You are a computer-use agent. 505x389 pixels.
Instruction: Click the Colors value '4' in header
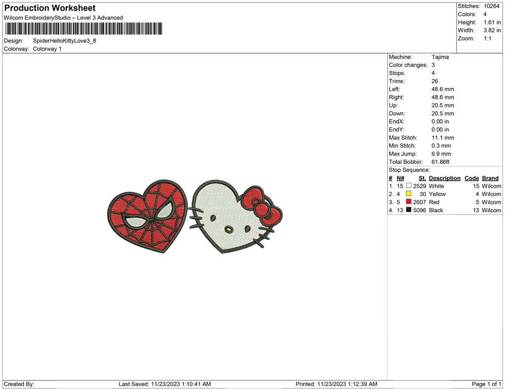485,14
